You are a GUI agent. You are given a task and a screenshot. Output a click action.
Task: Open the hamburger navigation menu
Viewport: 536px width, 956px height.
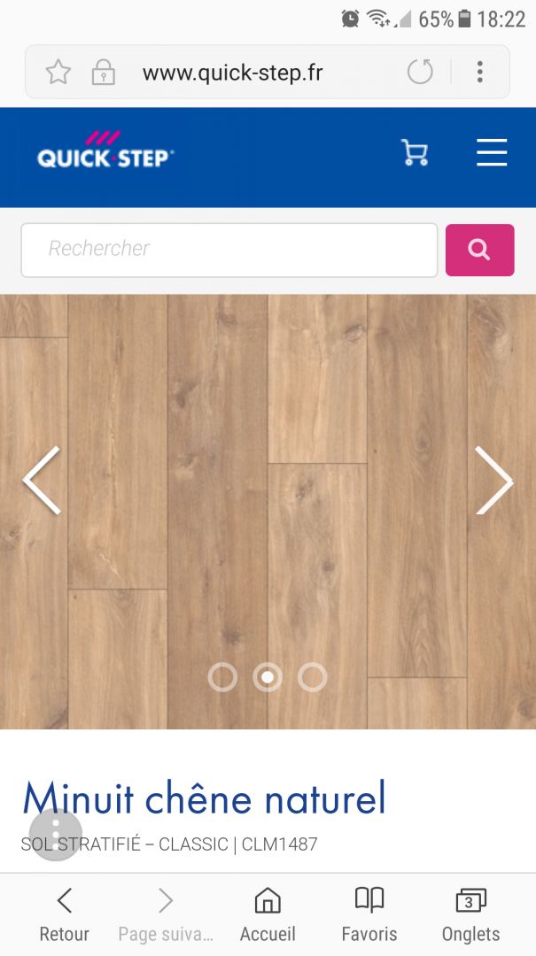pos(492,152)
